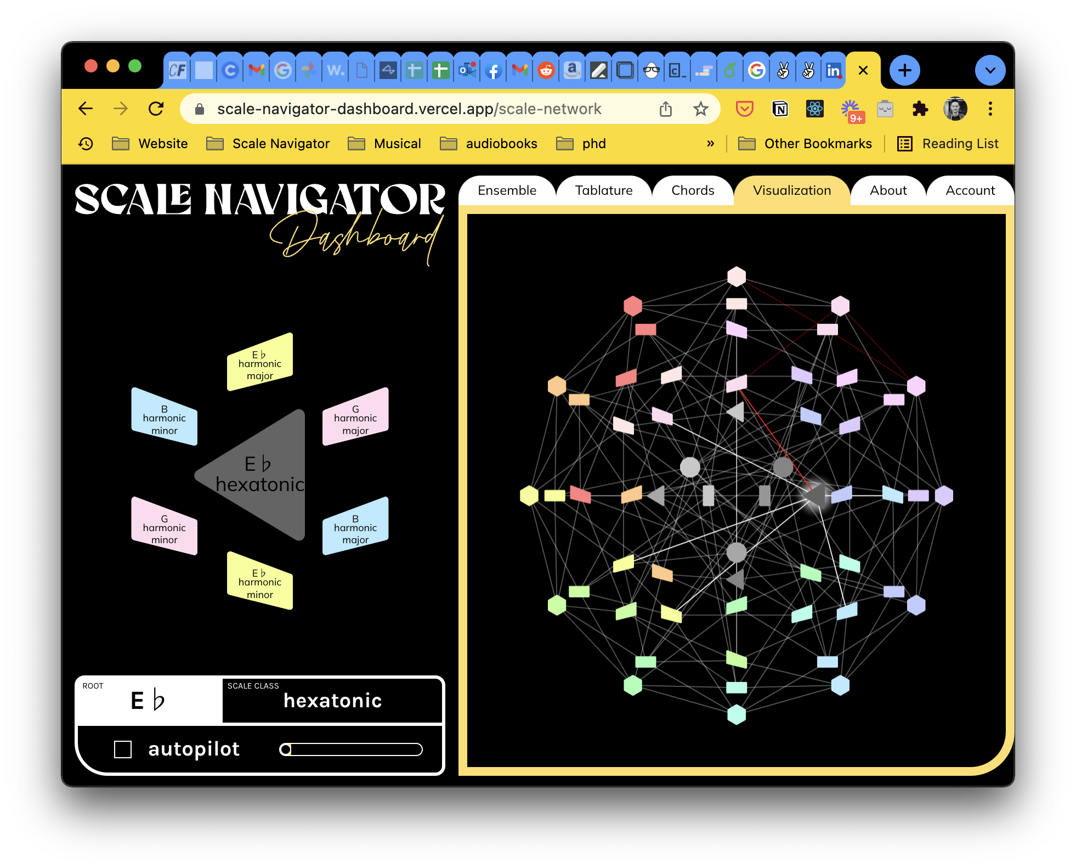The height and width of the screenshot is (868, 1076).
Task: Open the React Developer Tools extension
Action: click(x=814, y=109)
